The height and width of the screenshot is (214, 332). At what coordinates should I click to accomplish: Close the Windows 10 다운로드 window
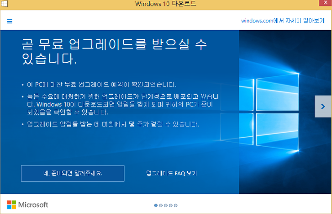pos(325,3)
